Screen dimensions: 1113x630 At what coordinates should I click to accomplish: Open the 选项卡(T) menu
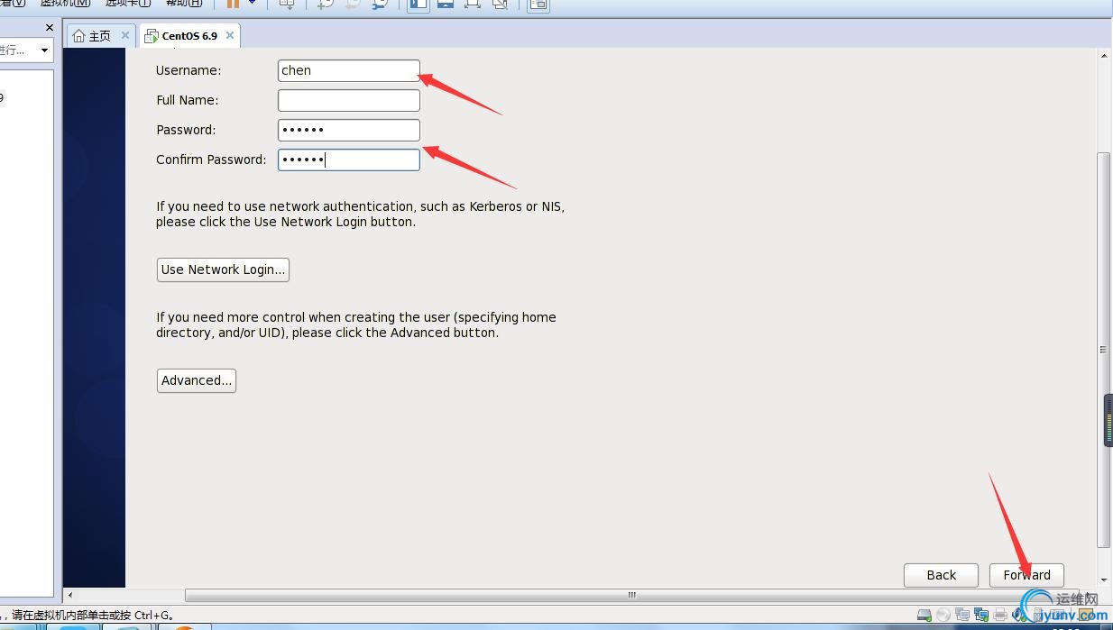click(128, 4)
